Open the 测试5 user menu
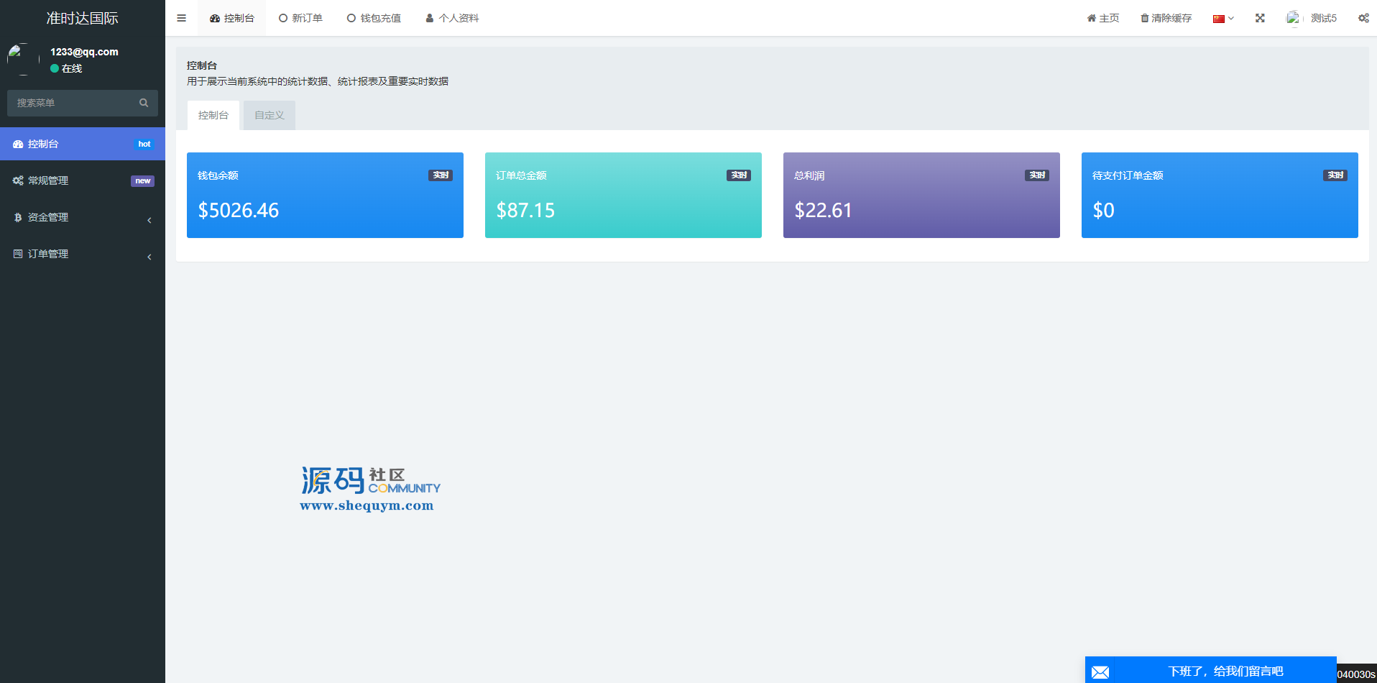Screen dimensions: 1377x683 1312,18
